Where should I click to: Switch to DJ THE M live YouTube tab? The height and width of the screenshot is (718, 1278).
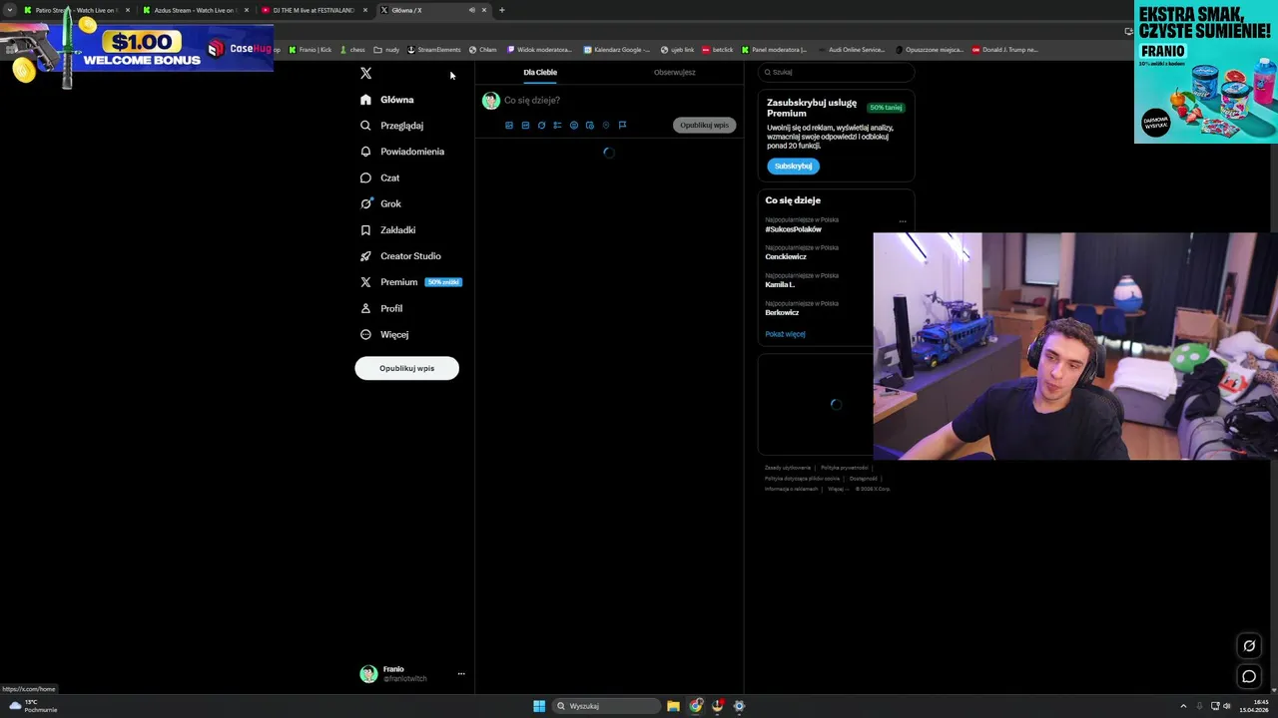point(313,10)
